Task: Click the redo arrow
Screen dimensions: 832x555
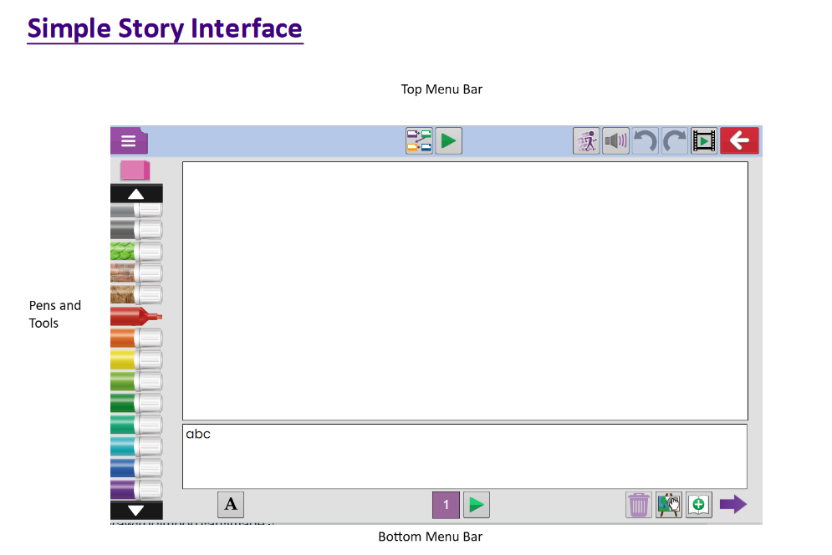Action: pos(674,140)
